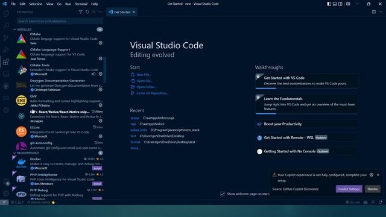This screenshot has width=386, height=217.
Task: Open Get Started with VS Code walkthrough
Action: 306,81
